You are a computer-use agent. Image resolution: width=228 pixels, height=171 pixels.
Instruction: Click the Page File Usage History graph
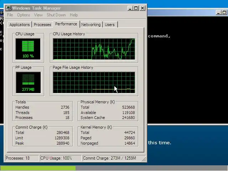[x=94, y=82]
